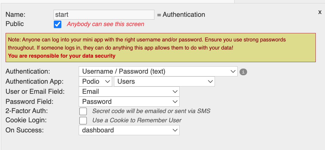The image size is (325, 150).
Task: Open the Username / Password authentication dropdown
Action: [158, 71]
